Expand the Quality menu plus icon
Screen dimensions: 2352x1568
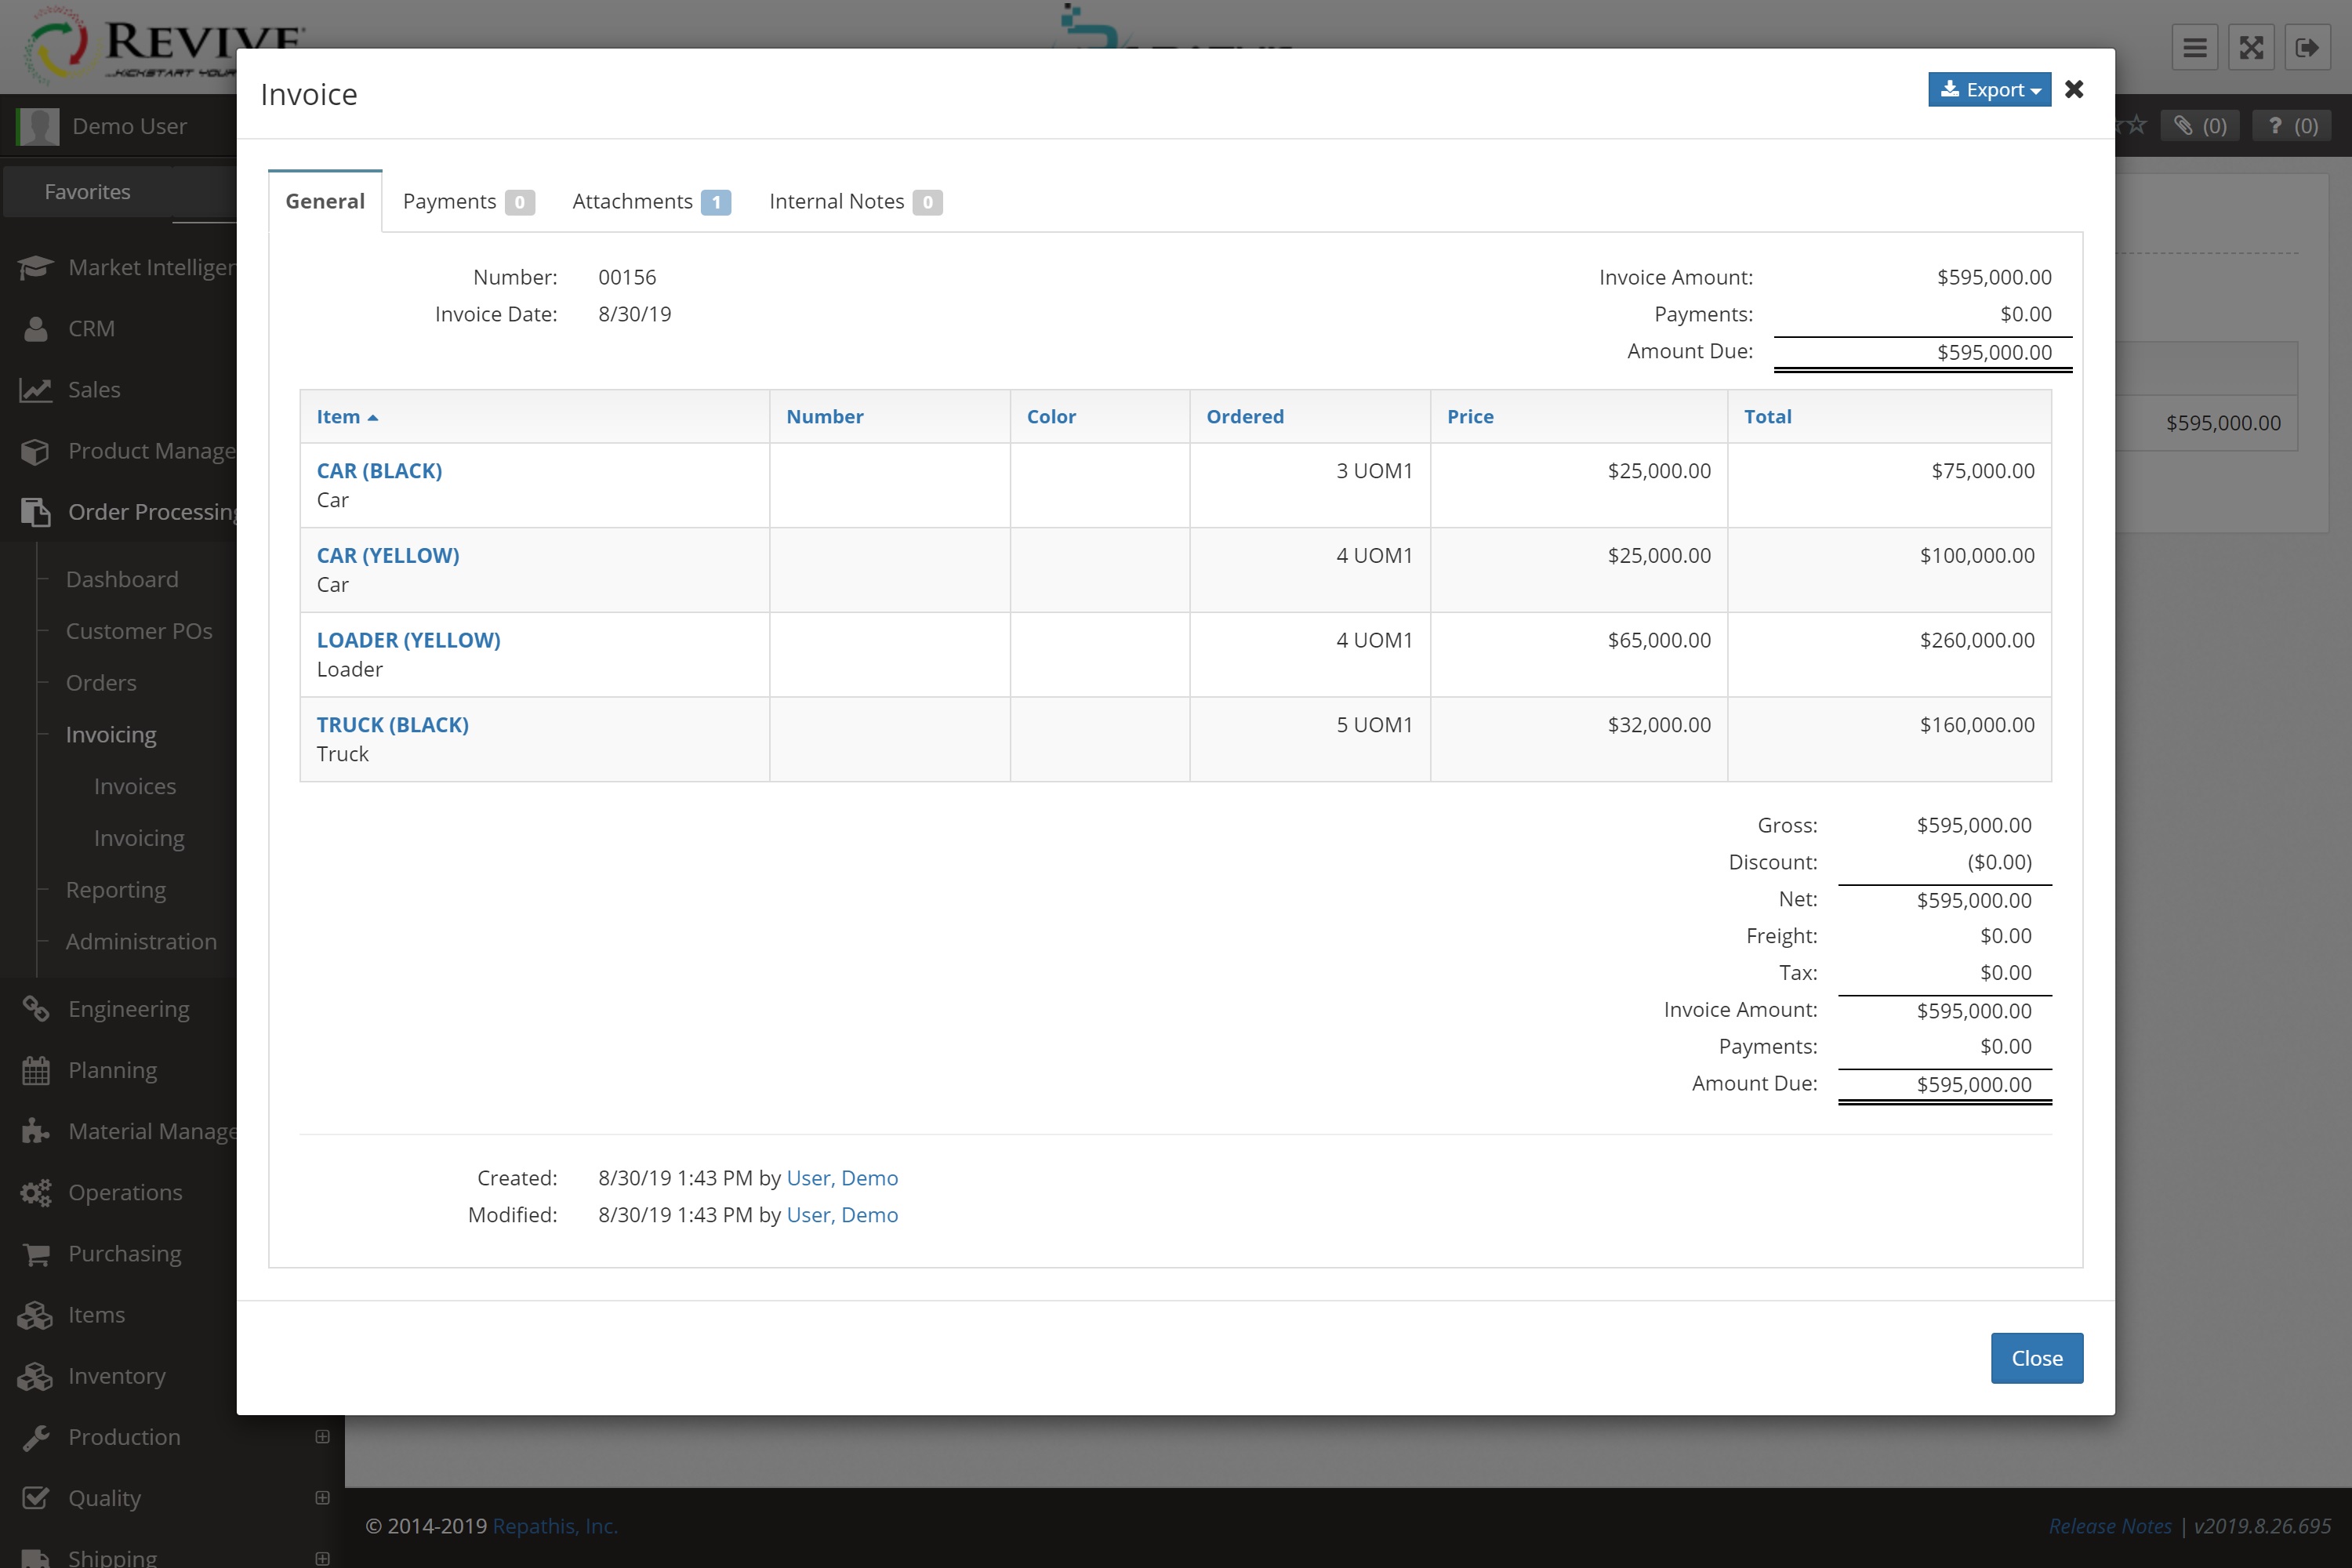point(322,1498)
